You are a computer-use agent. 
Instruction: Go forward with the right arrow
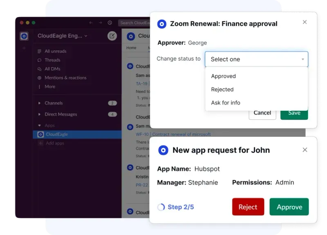point(100,23)
